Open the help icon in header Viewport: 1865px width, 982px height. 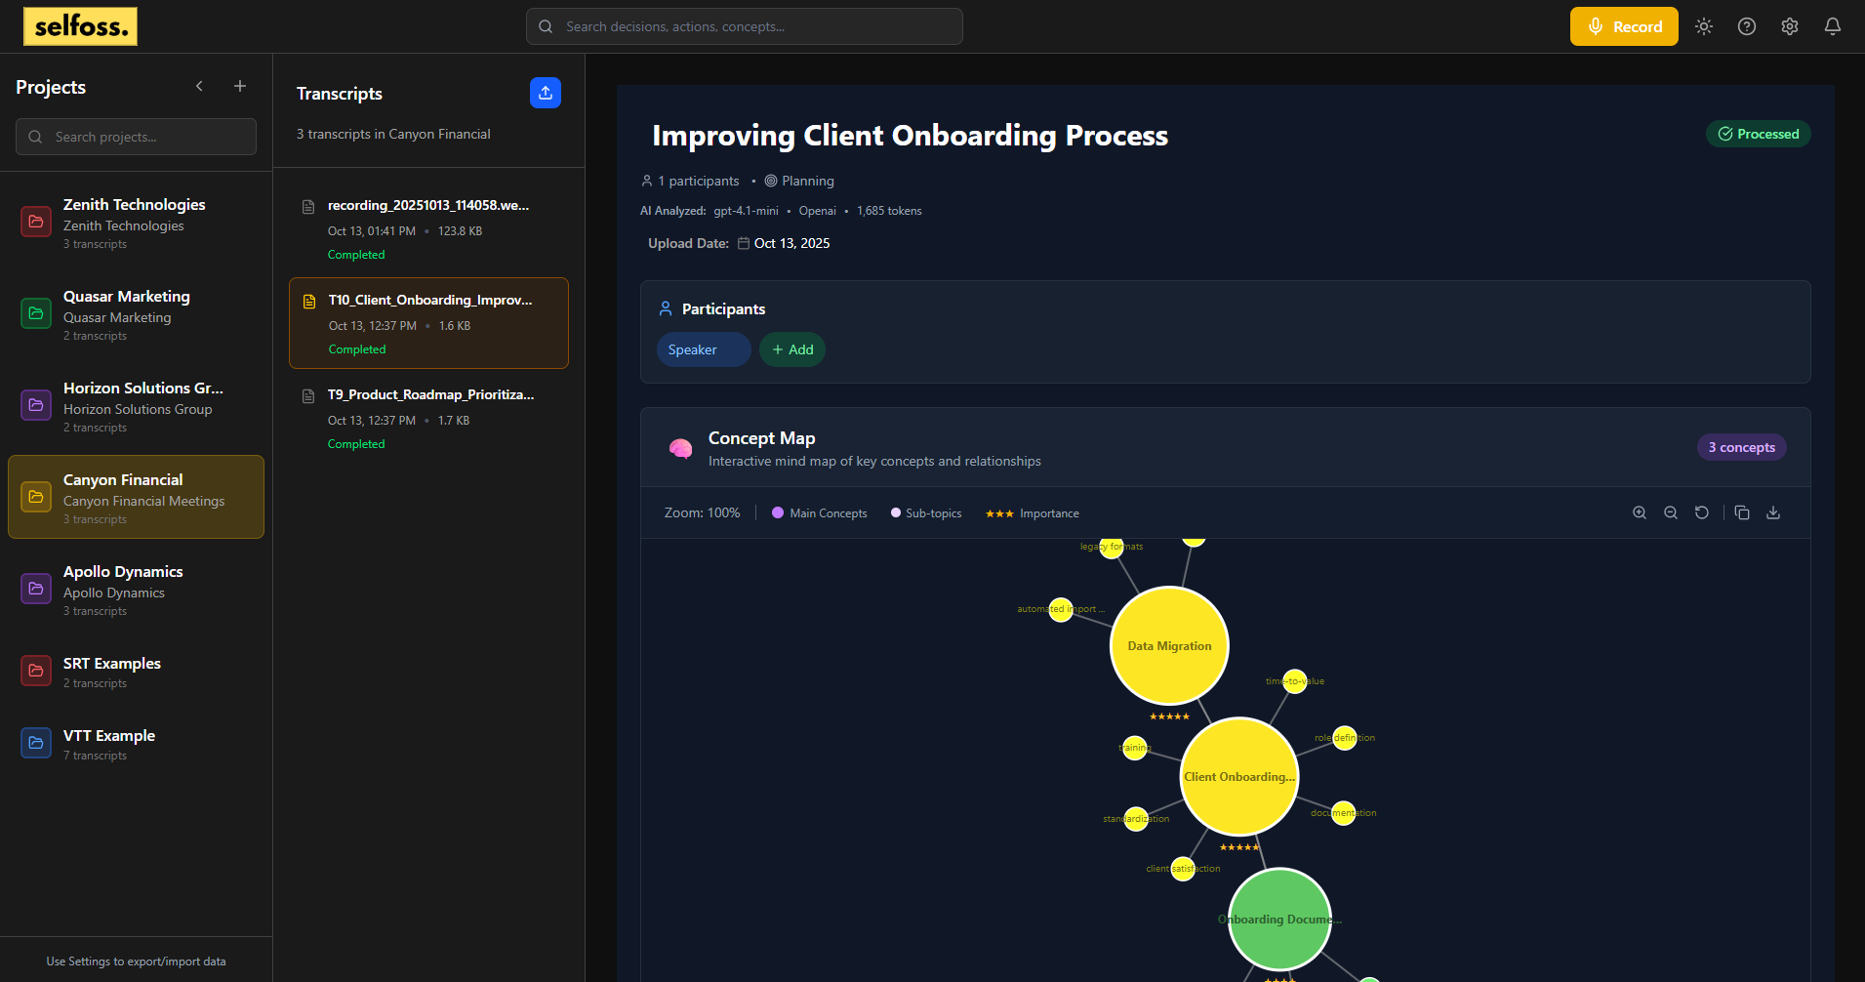point(1747,26)
